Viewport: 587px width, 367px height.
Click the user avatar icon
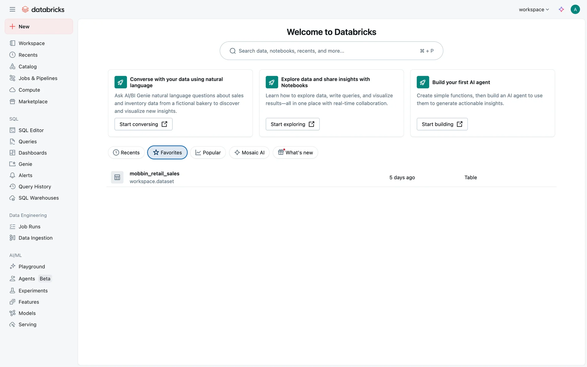(x=575, y=9)
